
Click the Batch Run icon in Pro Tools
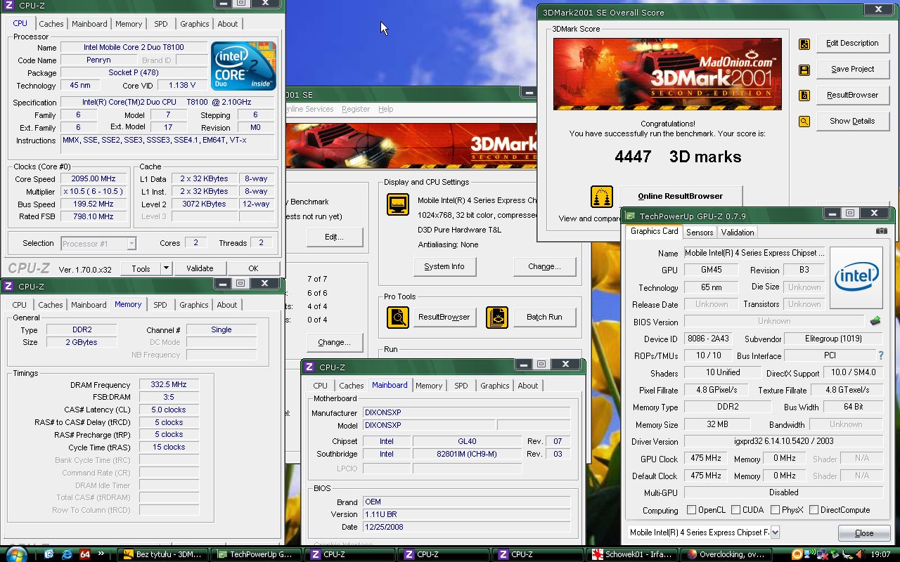tap(497, 318)
